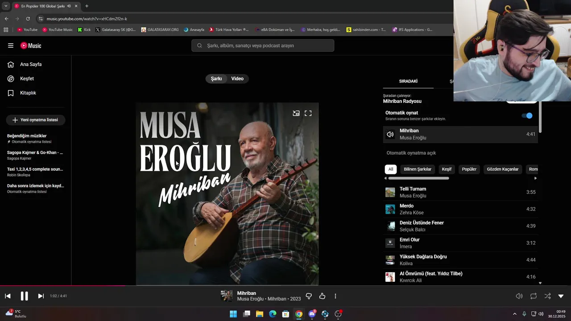The width and height of the screenshot is (571, 321).
Task: Dislike the song Mihriban
Action: point(309,296)
